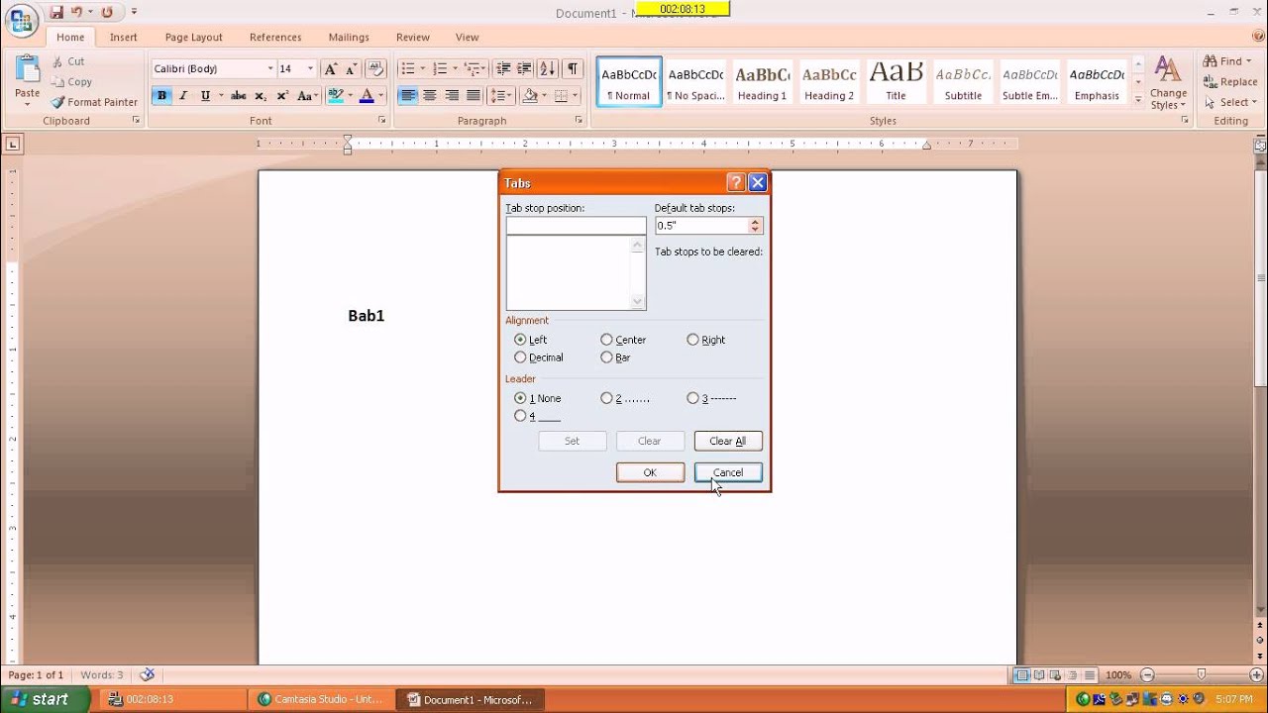Switch to Web Layout view

[1057, 675]
